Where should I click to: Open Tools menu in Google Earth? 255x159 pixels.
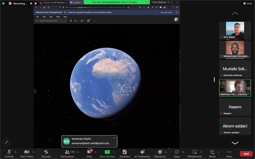pos(58,17)
